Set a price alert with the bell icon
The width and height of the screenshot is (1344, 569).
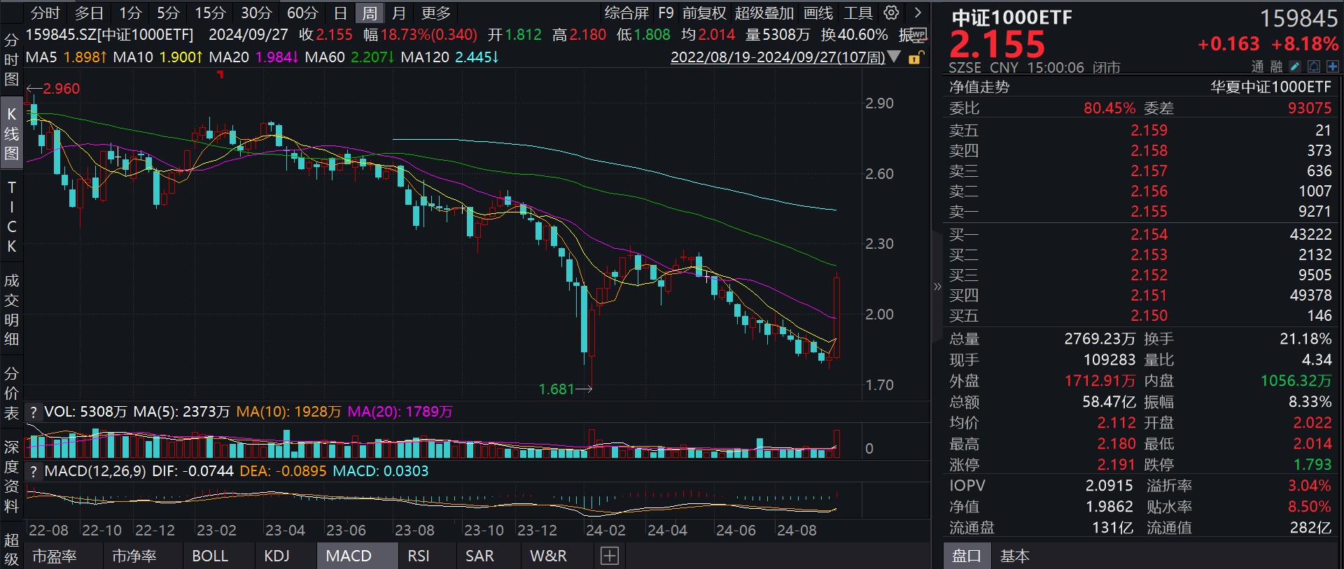pyautogui.click(x=1314, y=66)
